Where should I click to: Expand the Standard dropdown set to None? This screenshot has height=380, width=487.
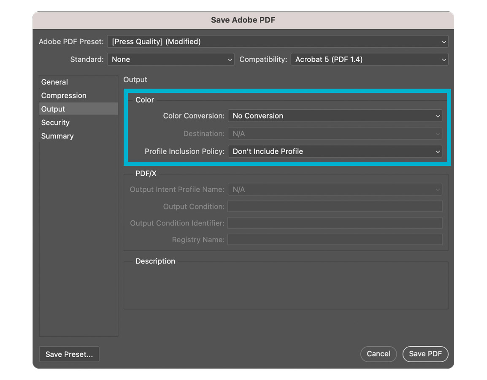coord(170,60)
